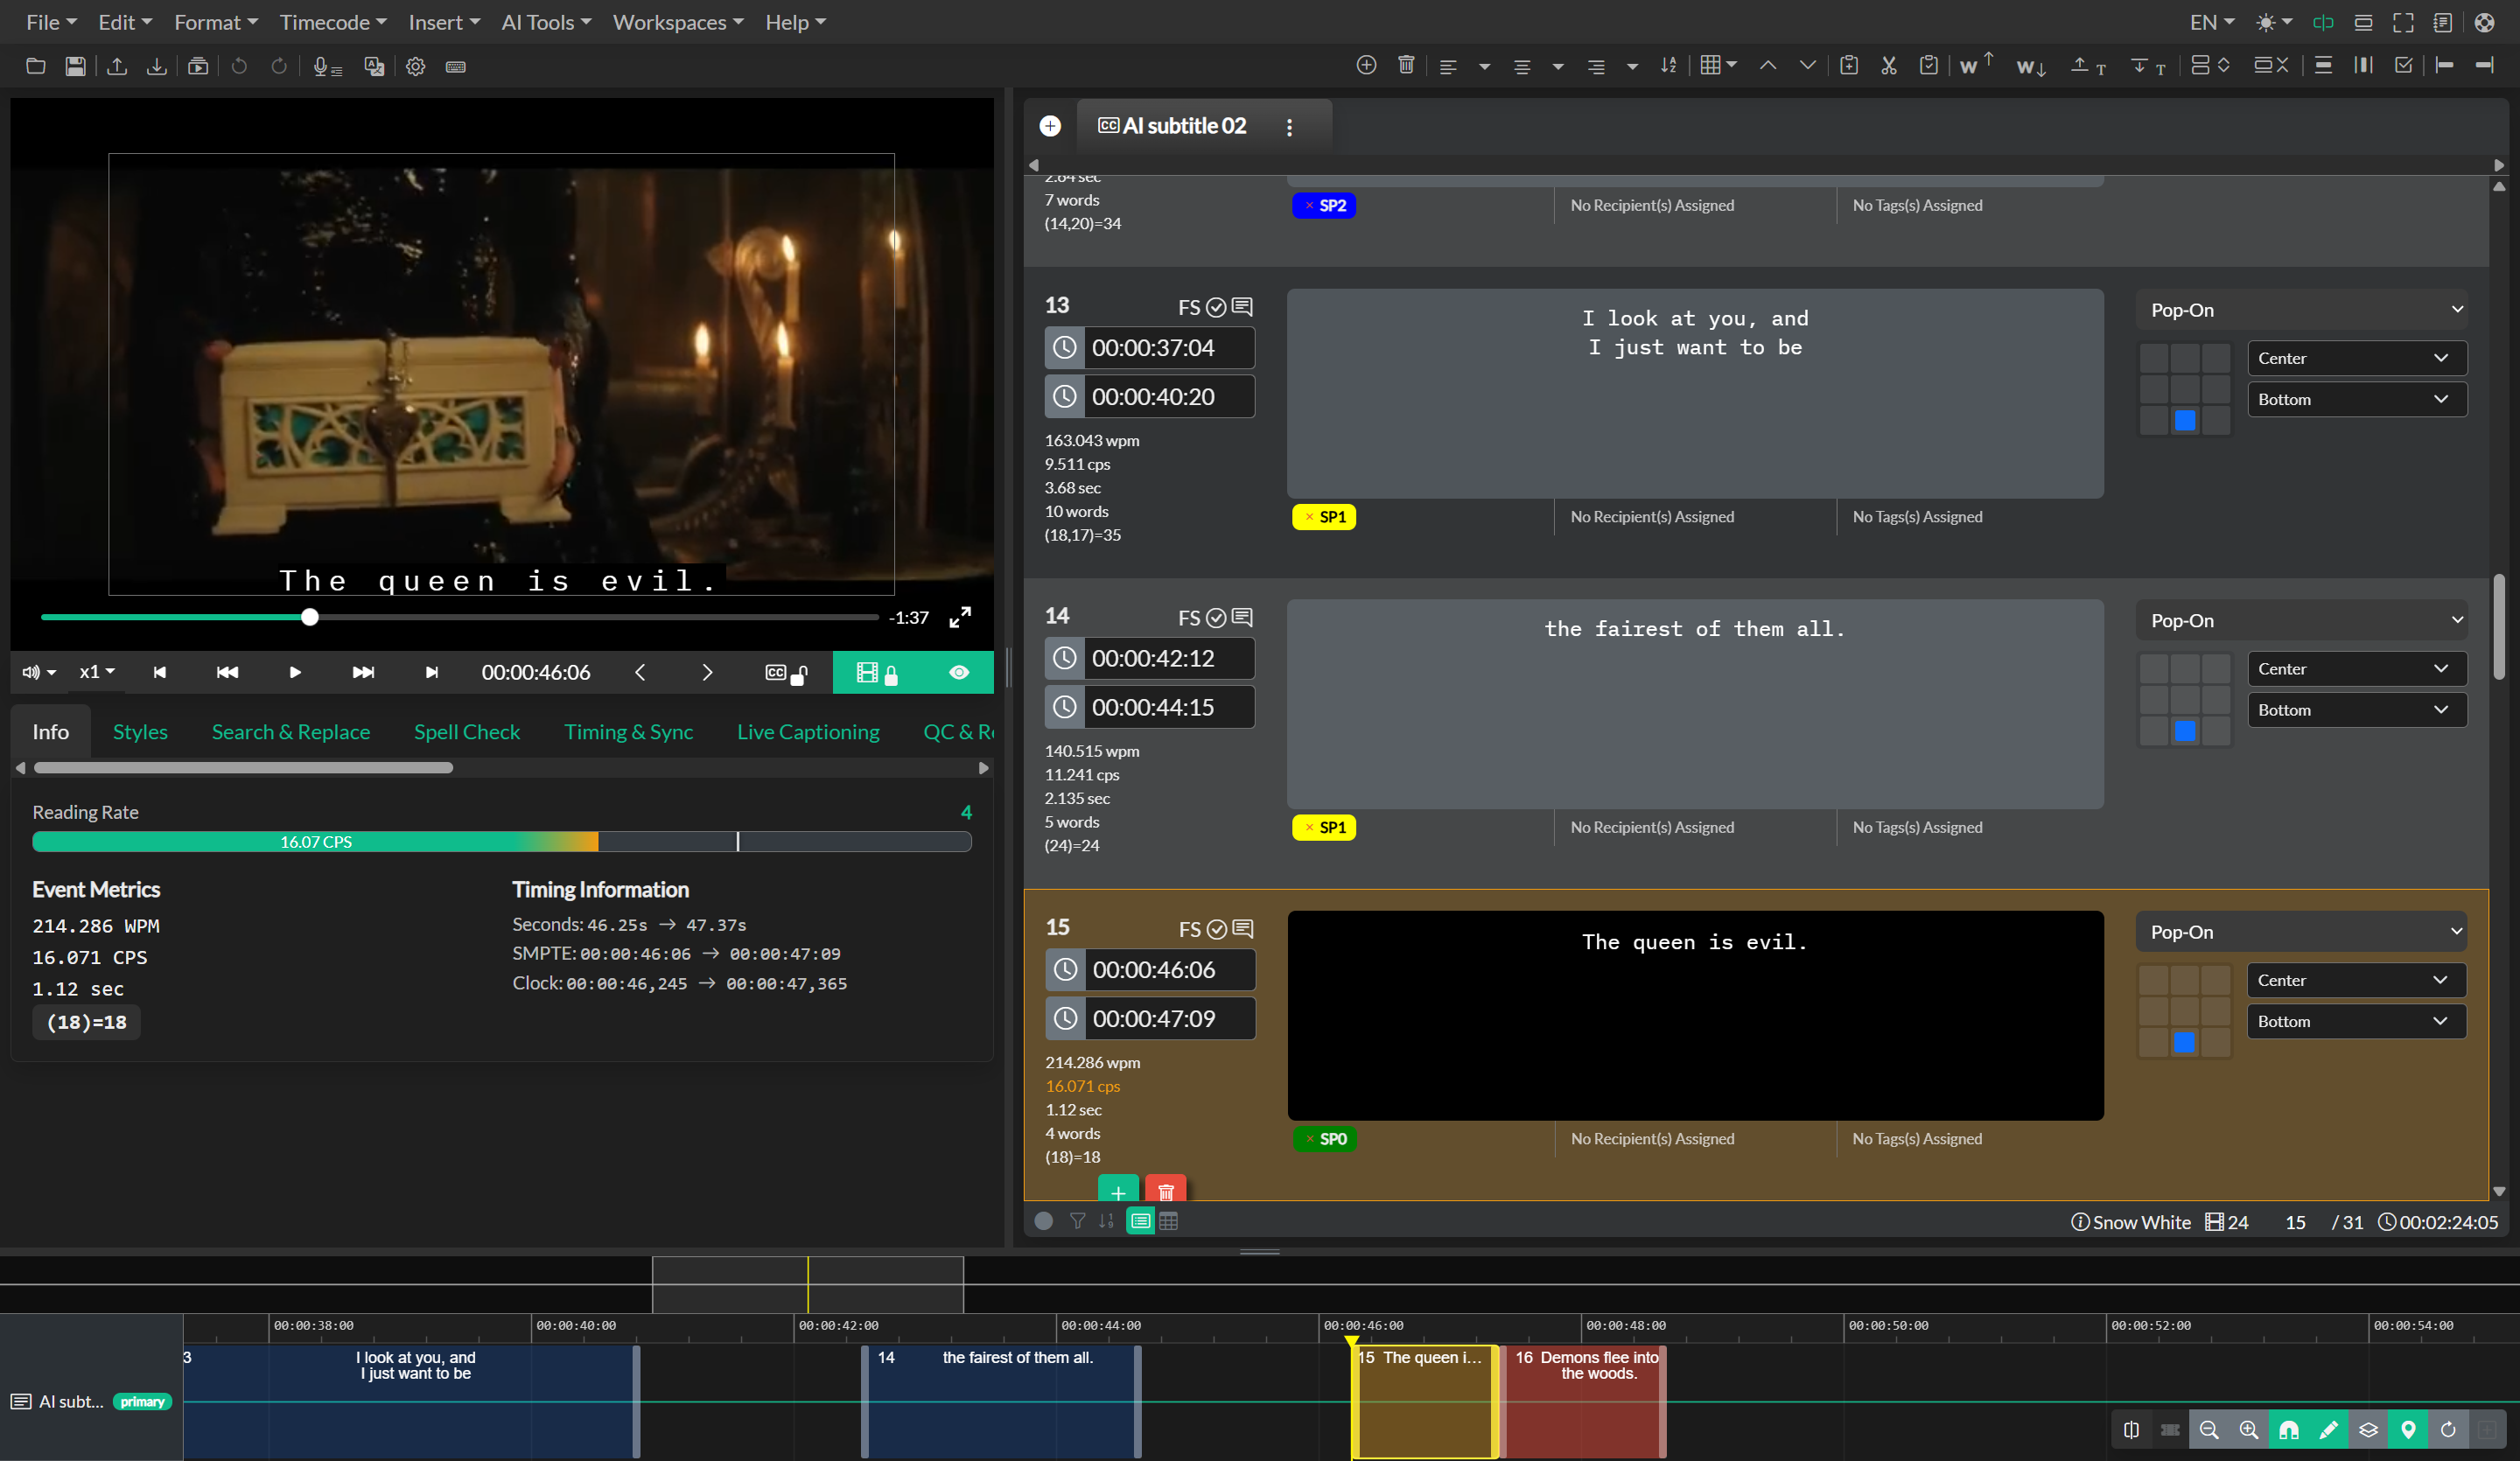
Task: Open the Pop-On style dropdown for event 13
Action: (2302, 310)
